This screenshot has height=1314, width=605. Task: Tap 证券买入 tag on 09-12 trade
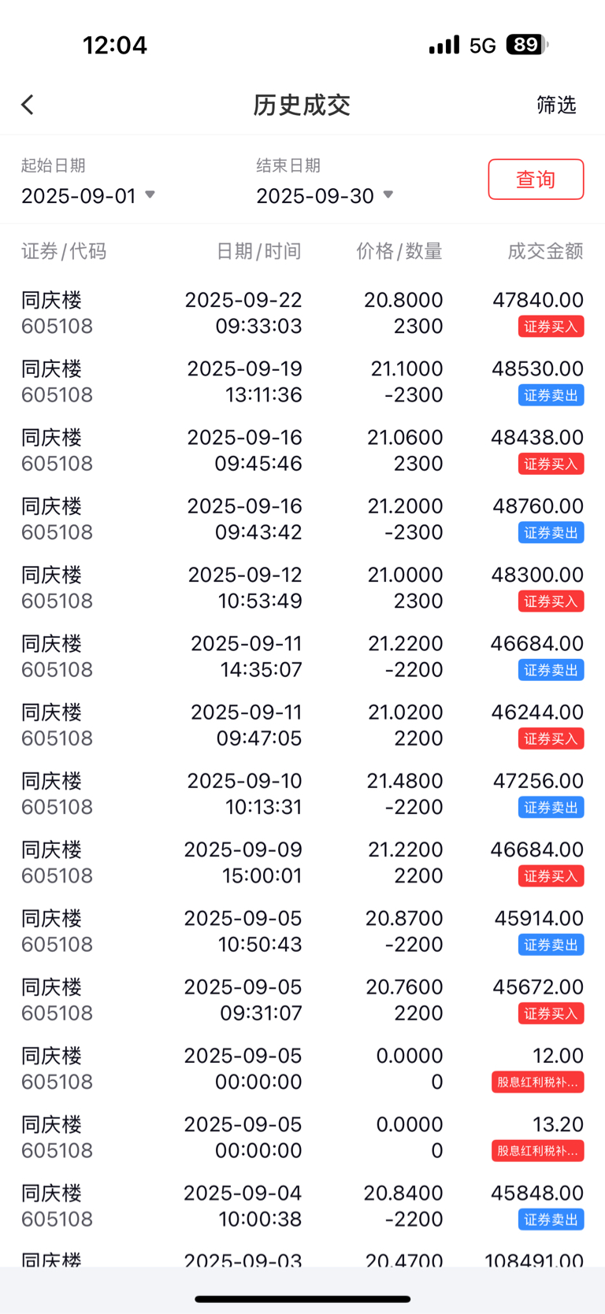tap(551, 601)
